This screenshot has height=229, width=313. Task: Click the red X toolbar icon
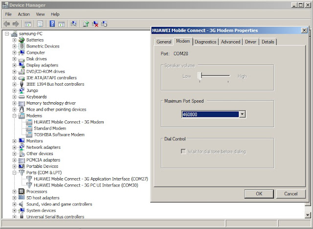(x=95, y=24)
